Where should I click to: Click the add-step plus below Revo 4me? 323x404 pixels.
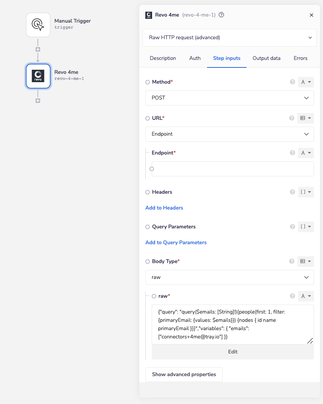38,101
